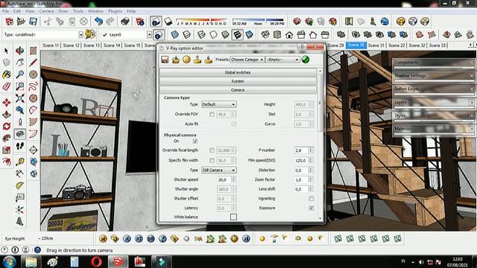Pick the Eraser tool
Screen dimensions: 477x268
pos(7,86)
